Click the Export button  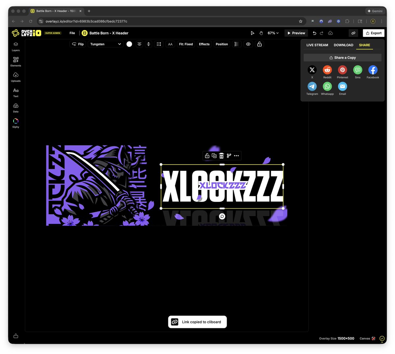[x=374, y=33]
